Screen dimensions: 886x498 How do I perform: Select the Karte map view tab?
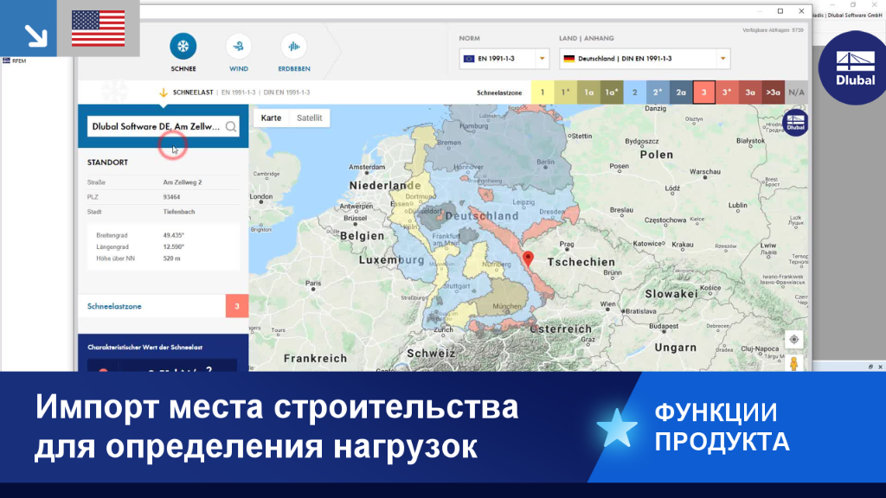pyautogui.click(x=271, y=118)
